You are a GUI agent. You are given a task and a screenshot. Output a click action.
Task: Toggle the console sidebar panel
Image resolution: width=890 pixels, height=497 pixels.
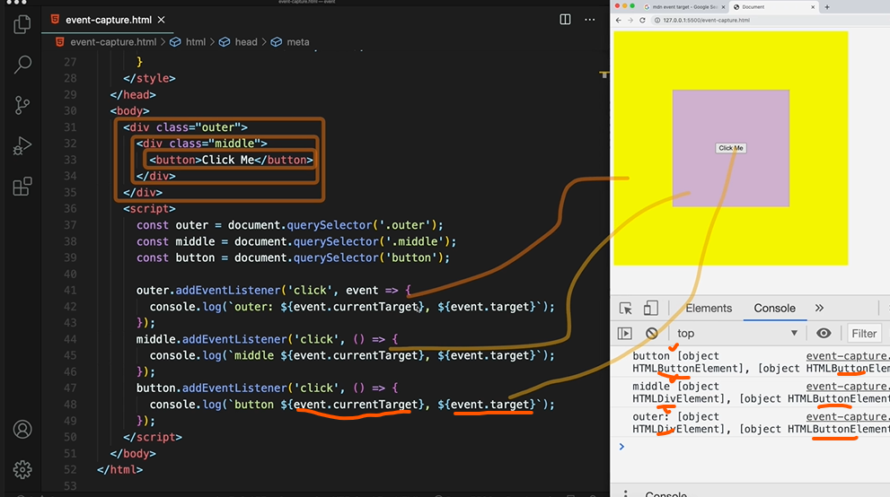tap(625, 333)
